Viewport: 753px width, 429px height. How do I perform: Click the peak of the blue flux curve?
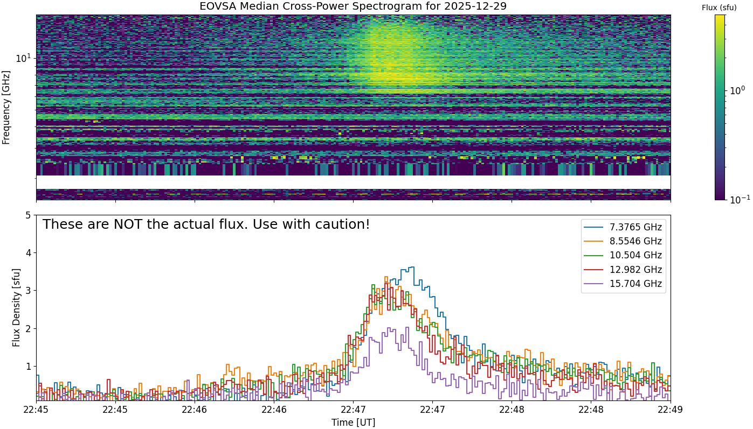412,267
